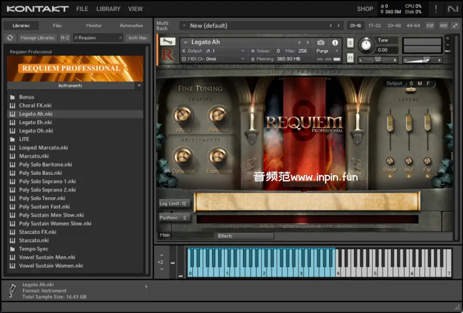Image resolution: width=463 pixels, height=313 pixels.
Task: Toggle the Stage layer on/off button
Action: tap(390, 161)
